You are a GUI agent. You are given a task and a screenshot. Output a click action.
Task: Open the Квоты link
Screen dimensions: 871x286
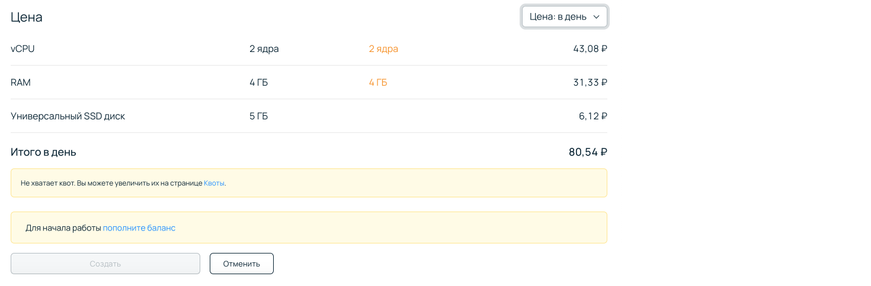click(214, 183)
